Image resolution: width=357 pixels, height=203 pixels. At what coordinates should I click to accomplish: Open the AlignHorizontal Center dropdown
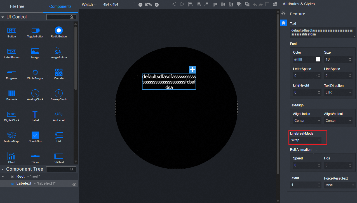point(307,121)
